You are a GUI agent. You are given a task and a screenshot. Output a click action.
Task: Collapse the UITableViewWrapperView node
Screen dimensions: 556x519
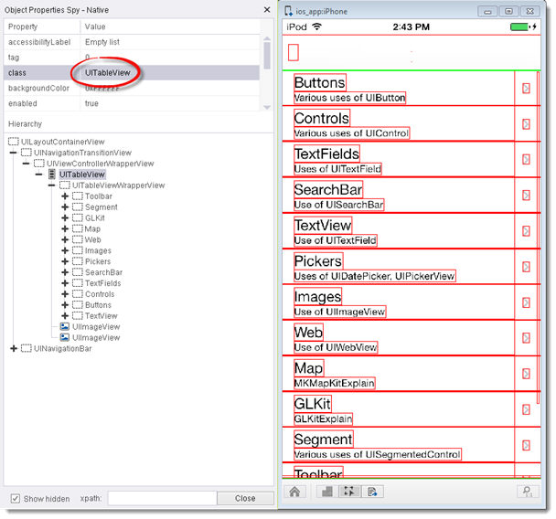[x=52, y=185]
